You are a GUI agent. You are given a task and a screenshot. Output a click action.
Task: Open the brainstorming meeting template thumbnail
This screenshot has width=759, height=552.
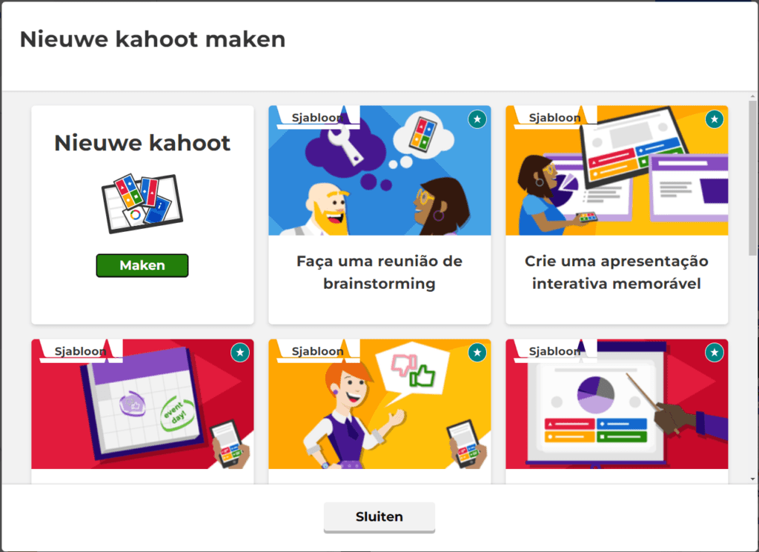pyautogui.click(x=379, y=170)
